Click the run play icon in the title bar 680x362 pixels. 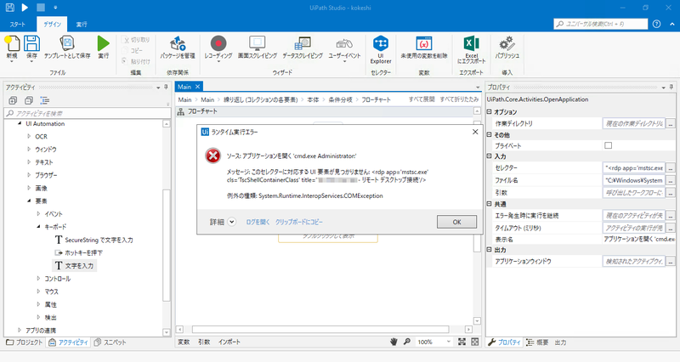(x=25, y=8)
